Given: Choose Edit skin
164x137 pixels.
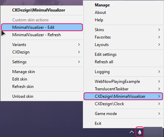Looking at the screenshot, I should 42,79.
